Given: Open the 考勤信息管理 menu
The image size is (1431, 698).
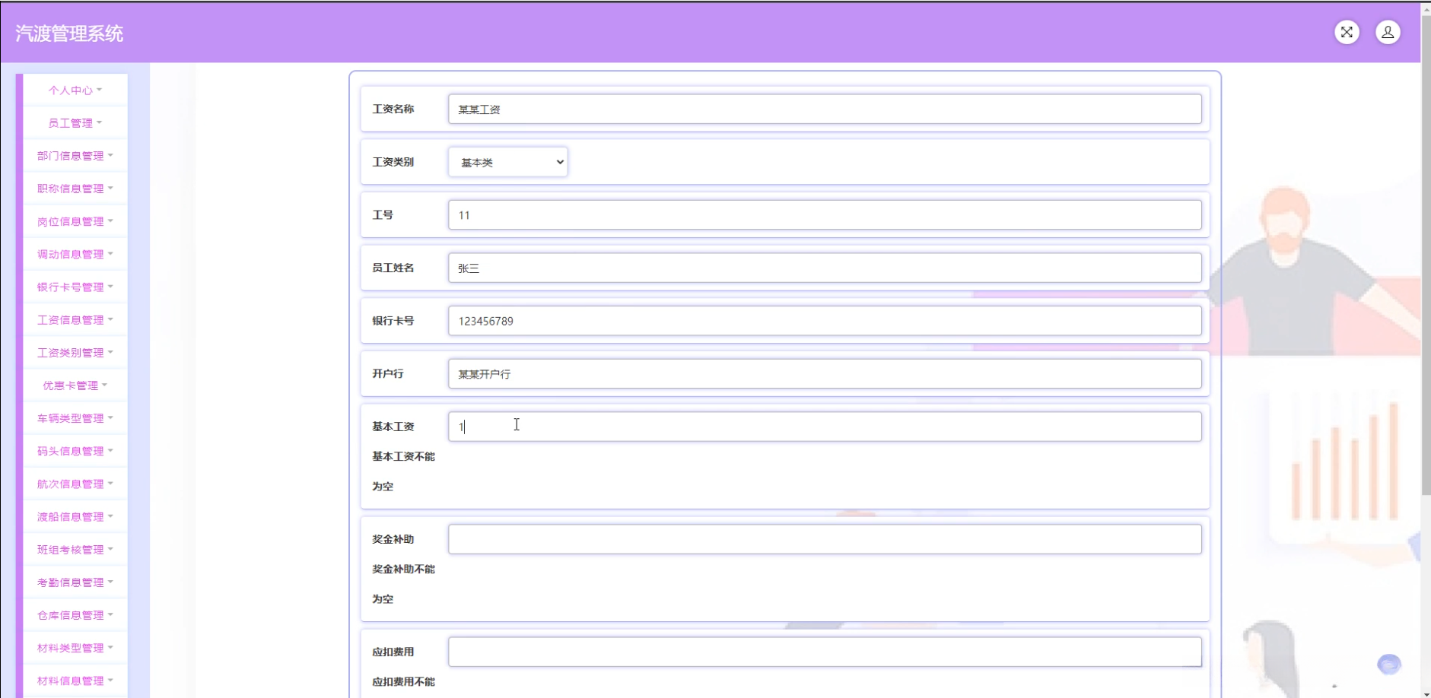Looking at the screenshot, I should click(75, 582).
